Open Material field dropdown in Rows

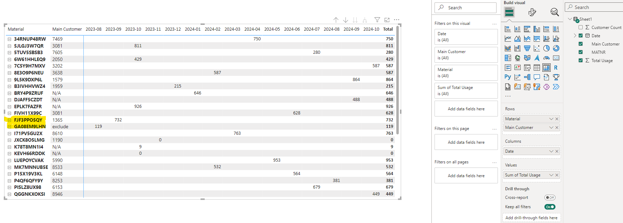point(551,119)
